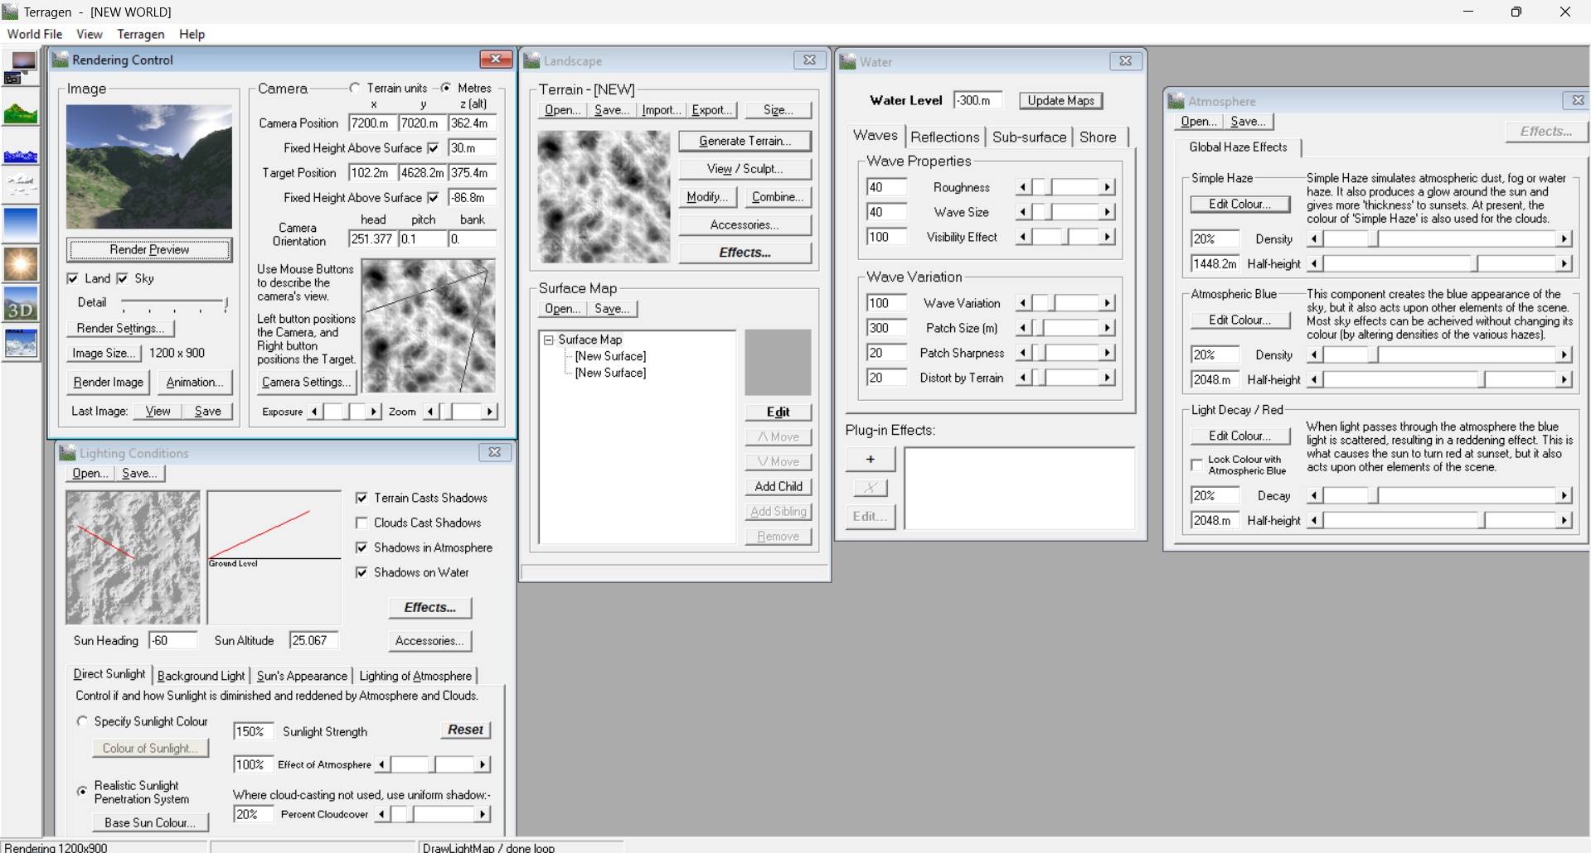Click the Distort by Terrain slider left arrow

(x=1023, y=378)
